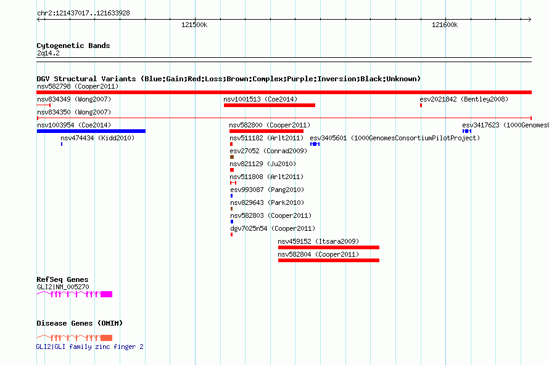Screen dimensions: 549x365
Task: Open the esv2021842 (Bentley2008) variant label
Action: (x=464, y=99)
